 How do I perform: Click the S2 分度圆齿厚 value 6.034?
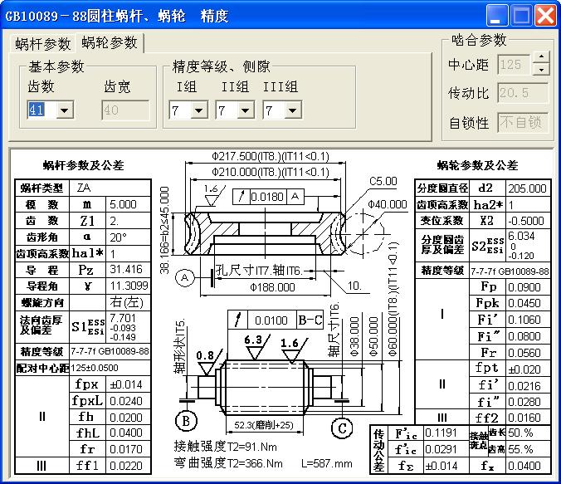[521, 236]
